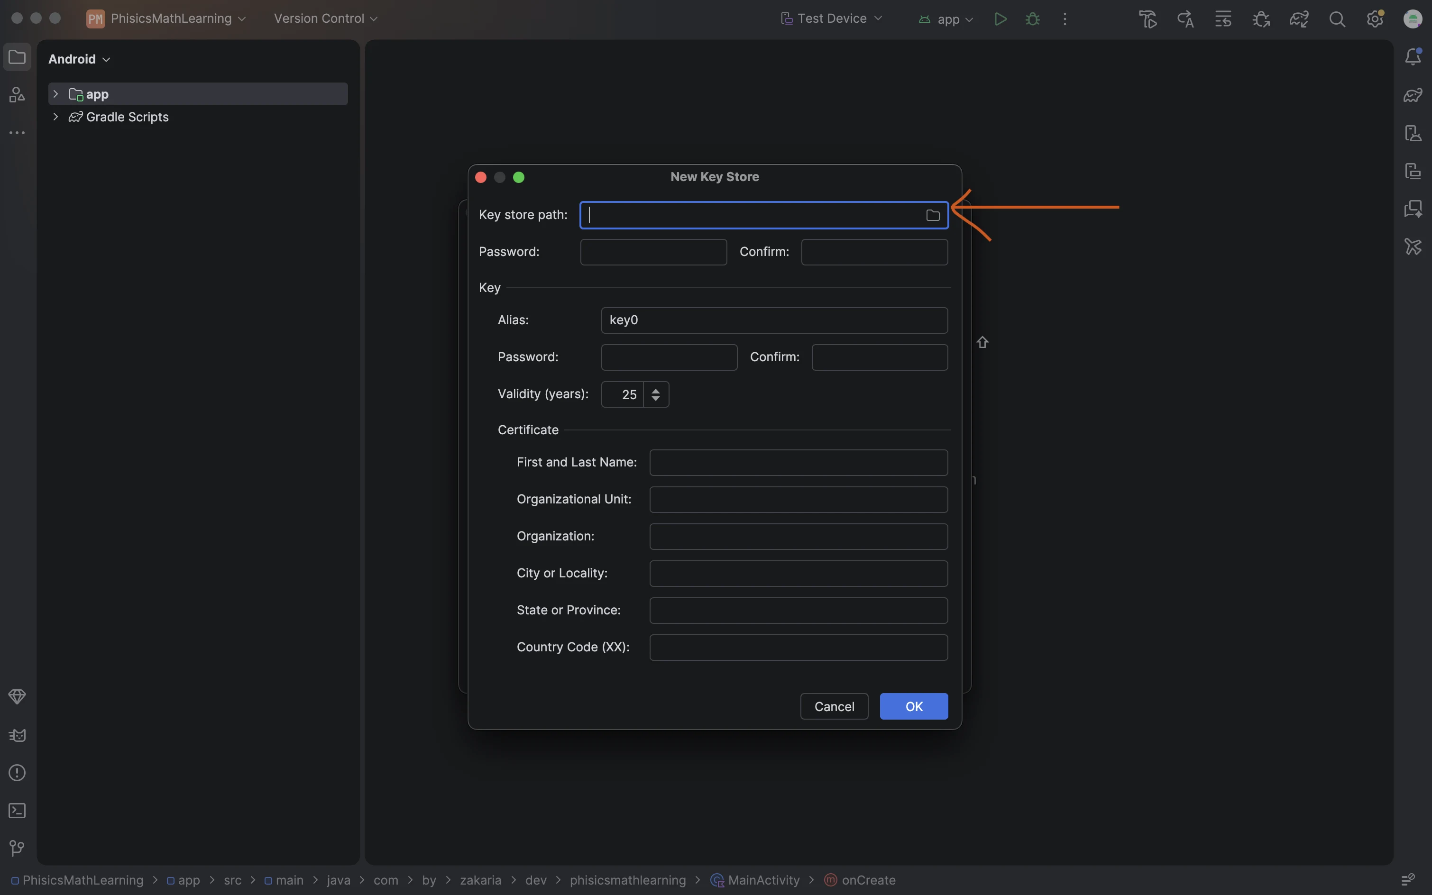
Task: Focus the key Password field
Action: [x=669, y=357]
